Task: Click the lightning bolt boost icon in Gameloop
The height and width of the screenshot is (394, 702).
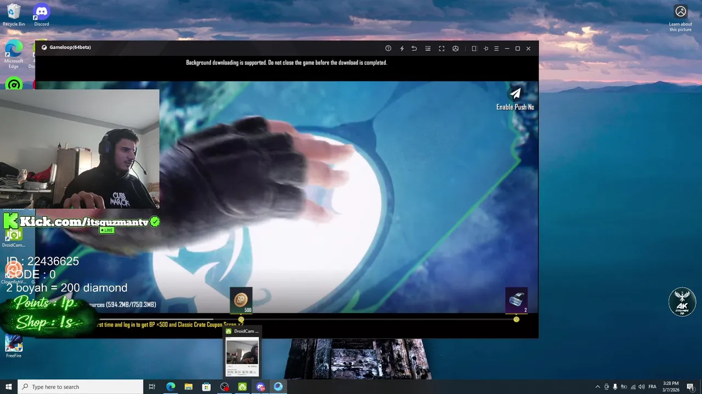Action: coord(401,48)
